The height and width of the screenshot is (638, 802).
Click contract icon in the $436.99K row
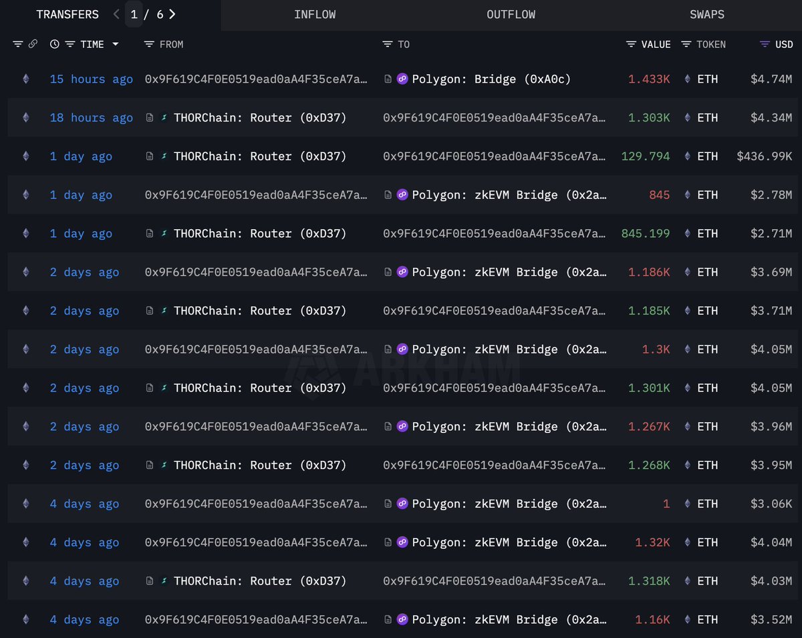pos(150,156)
